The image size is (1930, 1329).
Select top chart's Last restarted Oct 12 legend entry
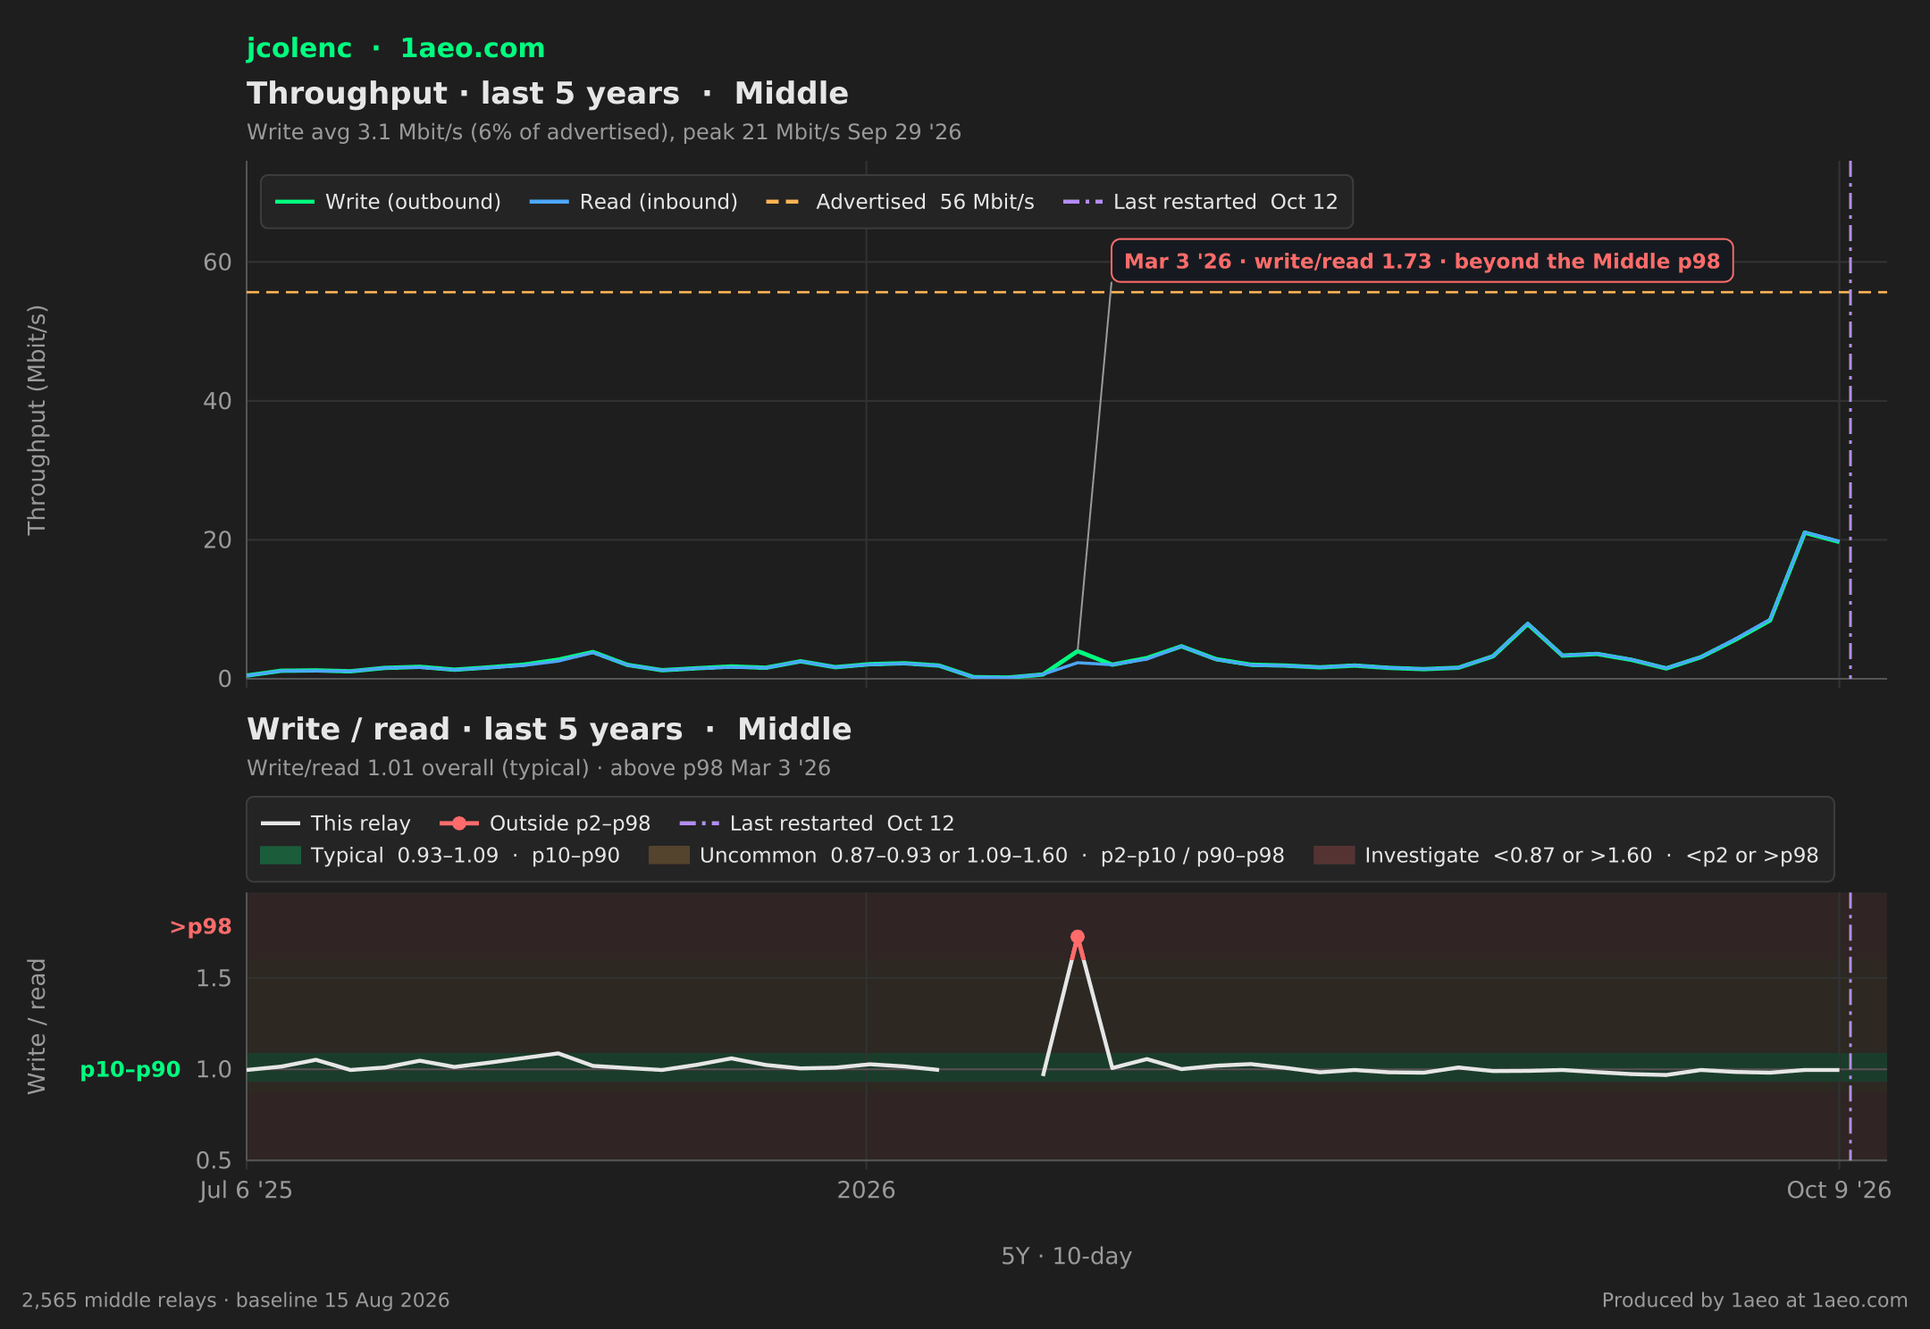coord(1201,202)
